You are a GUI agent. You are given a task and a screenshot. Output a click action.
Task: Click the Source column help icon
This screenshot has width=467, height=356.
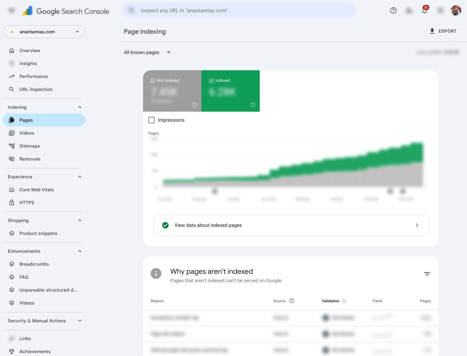292,301
